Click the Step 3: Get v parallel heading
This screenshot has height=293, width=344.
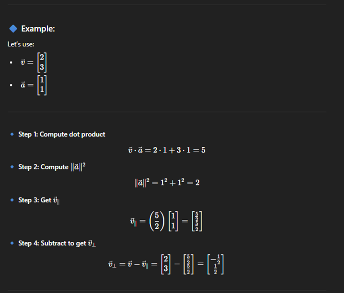[39, 200]
